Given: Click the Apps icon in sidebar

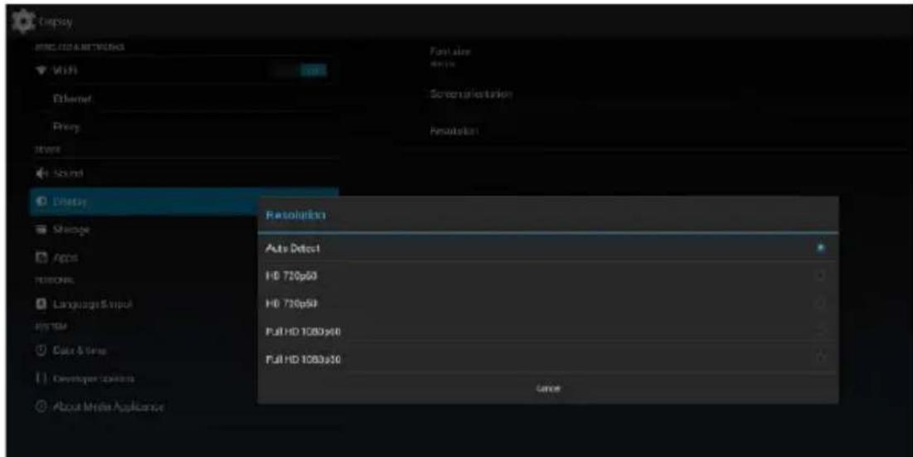Looking at the screenshot, I should pos(41,257).
